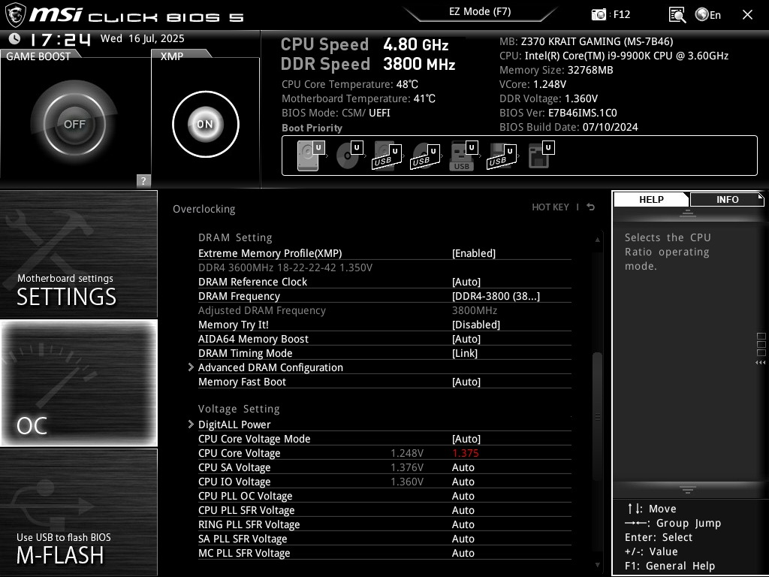Screen dimensions: 769x577
Task: Select the last network boot device icon
Action: coord(541,156)
